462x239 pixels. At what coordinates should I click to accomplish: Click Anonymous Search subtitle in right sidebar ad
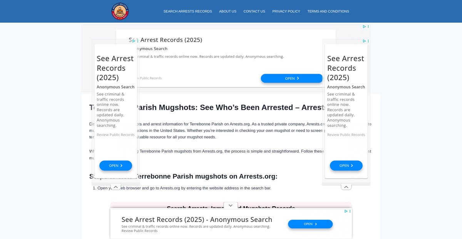[346, 87]
